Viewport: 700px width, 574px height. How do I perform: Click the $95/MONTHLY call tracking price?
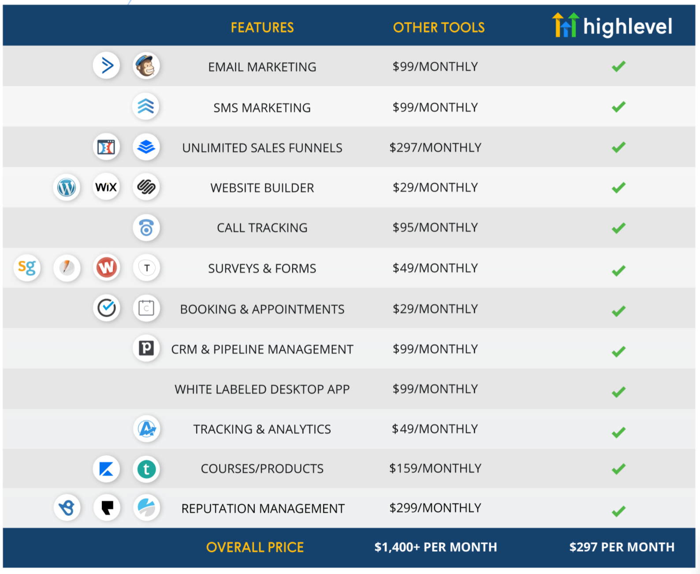pos(436,227)
